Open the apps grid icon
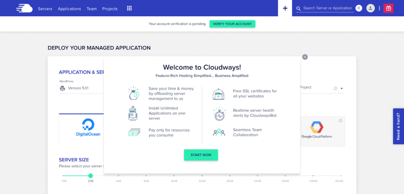404x194 pixels. click(129, 8)
